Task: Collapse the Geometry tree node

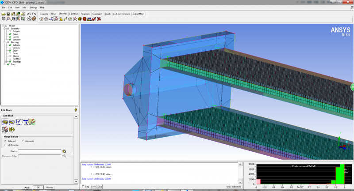Action: [4, 28]
